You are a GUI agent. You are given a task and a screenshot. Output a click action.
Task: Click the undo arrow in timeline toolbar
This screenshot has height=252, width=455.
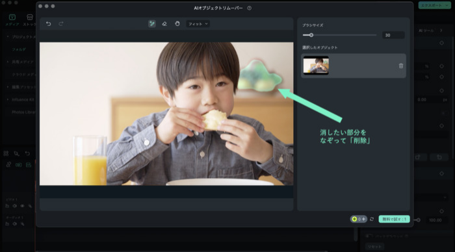27,153
